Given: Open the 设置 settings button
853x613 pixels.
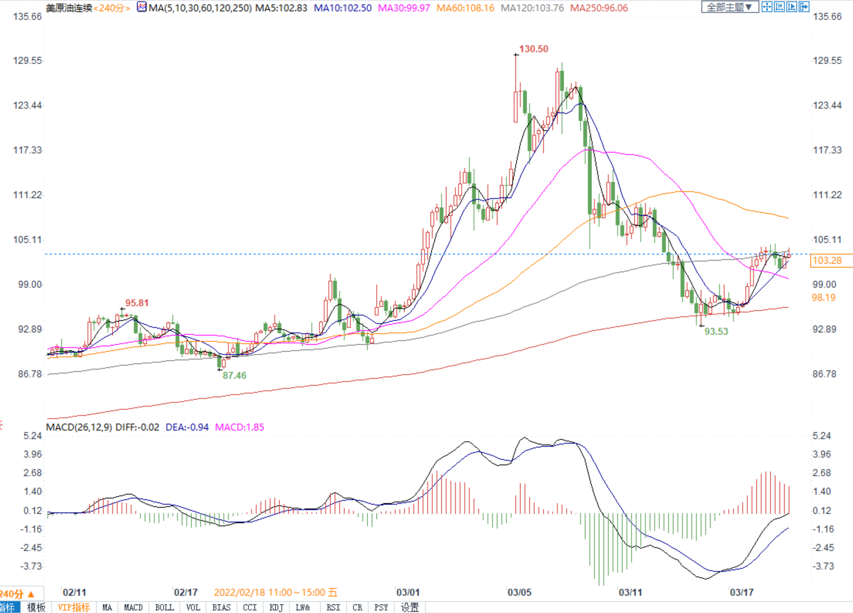Looking at the screenshot, I should pos(410,607).
